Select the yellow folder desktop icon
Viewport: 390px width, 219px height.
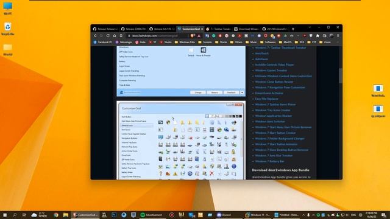coord(8,49)
